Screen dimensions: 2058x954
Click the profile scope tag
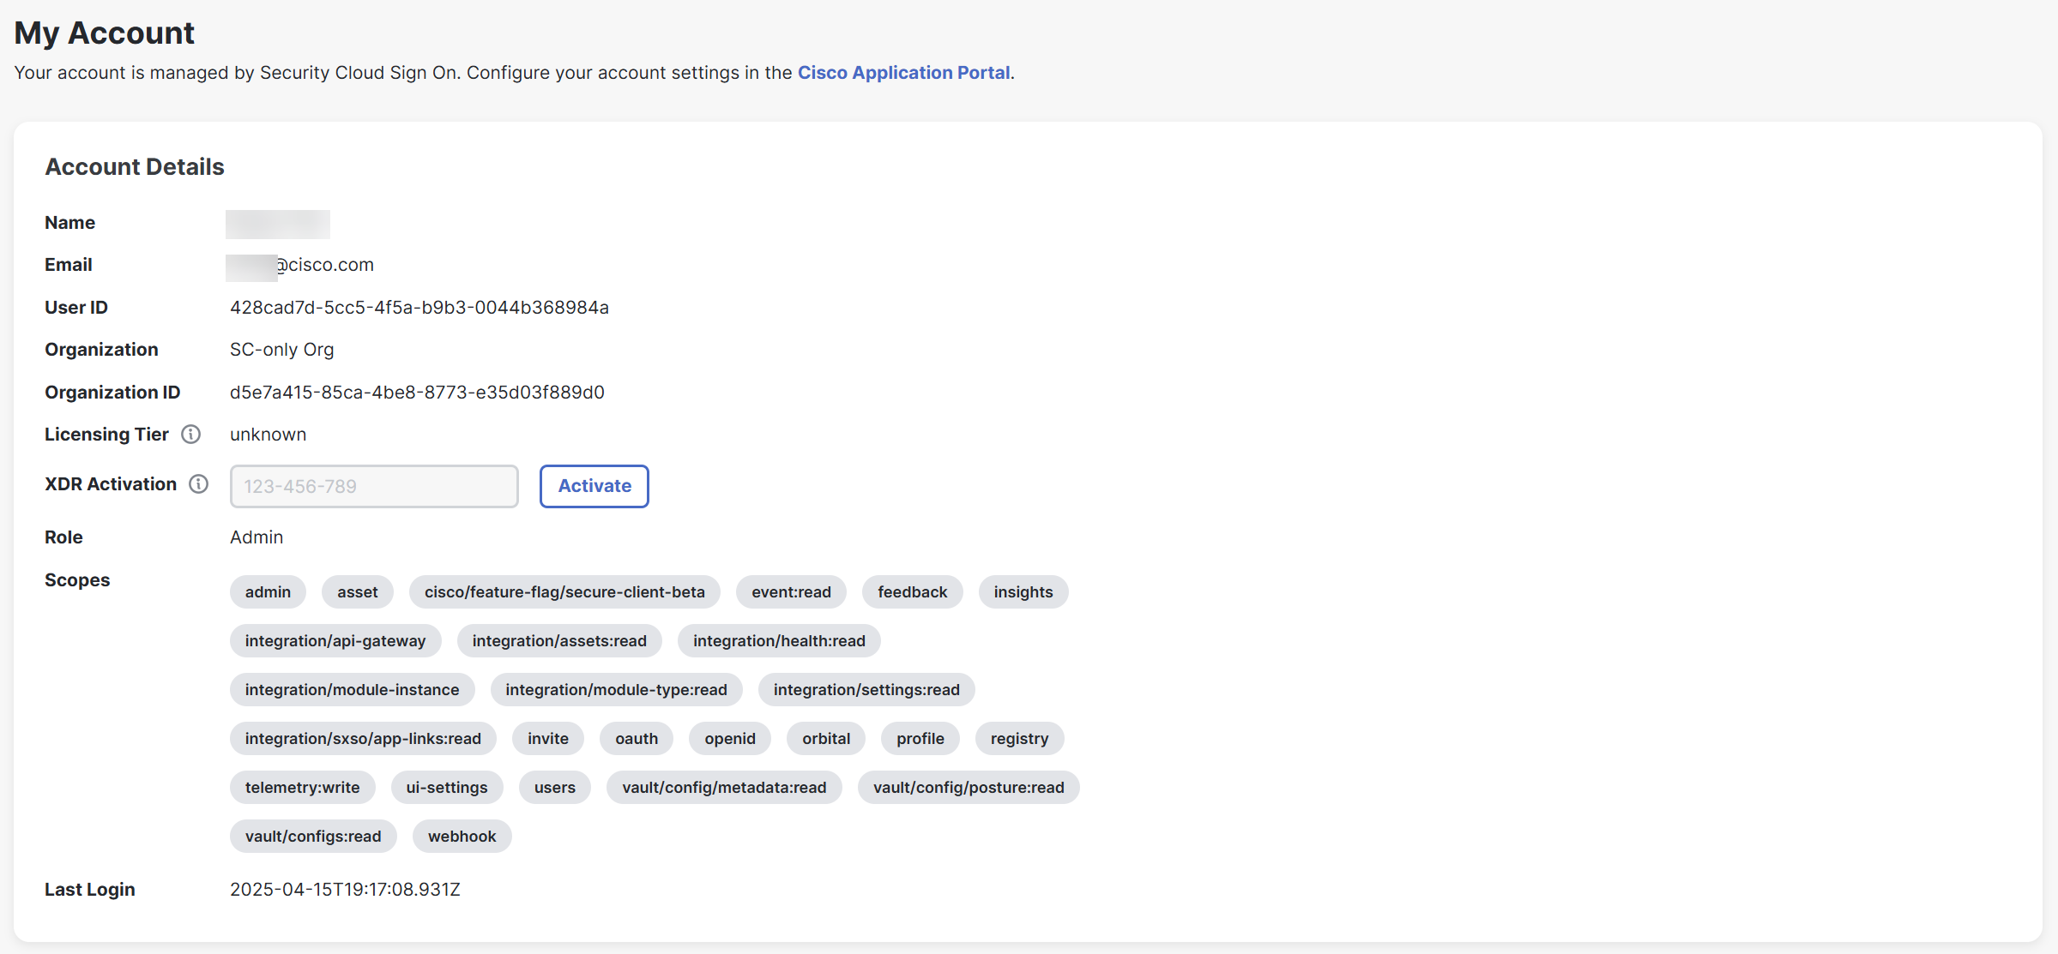pyautogui.click(x=920, y=739)
